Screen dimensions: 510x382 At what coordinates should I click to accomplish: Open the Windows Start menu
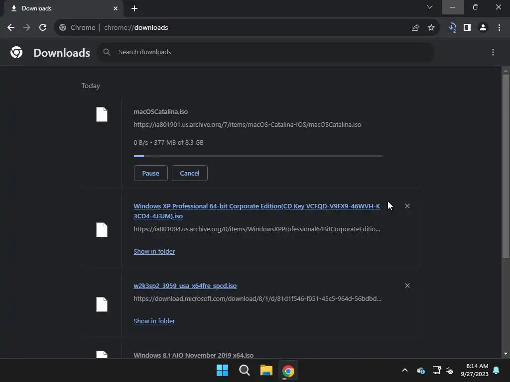coord(223,370)
